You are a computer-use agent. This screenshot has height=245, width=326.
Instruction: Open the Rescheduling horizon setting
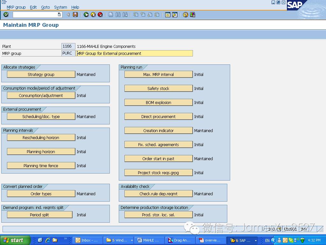(41, 137)
